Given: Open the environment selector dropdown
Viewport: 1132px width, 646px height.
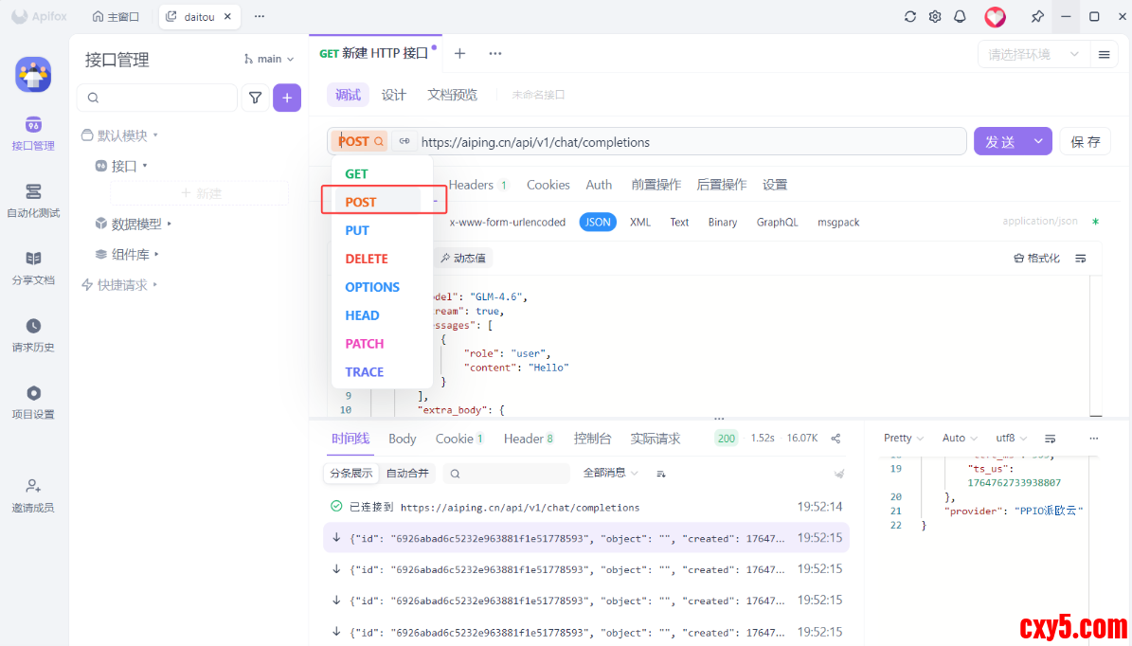Looking at the screenshot, I should coord(1033,55).
